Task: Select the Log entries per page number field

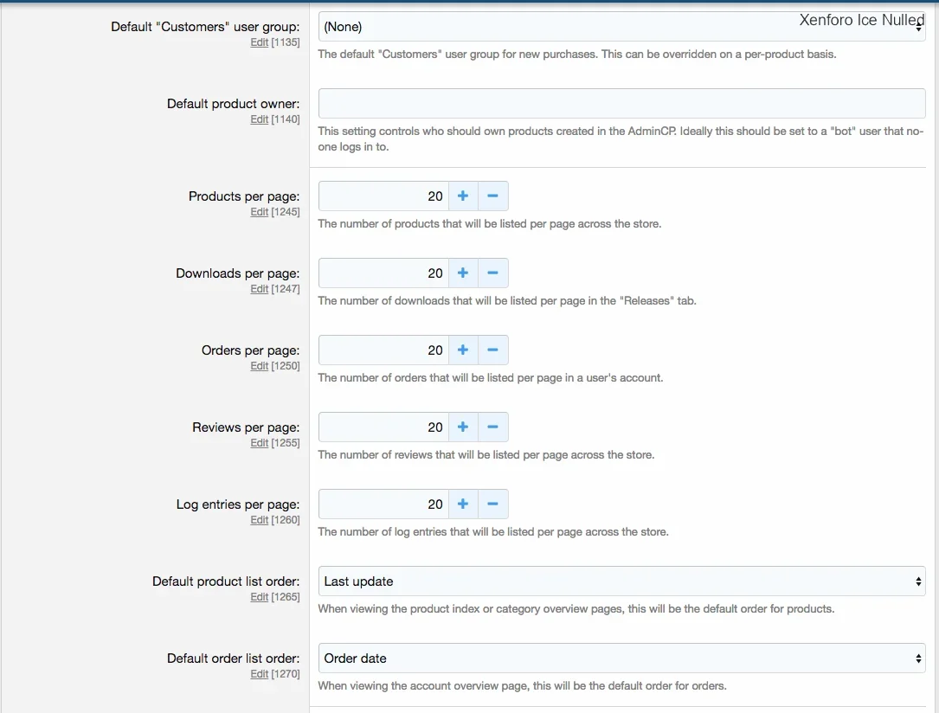Action: point(383,504)
